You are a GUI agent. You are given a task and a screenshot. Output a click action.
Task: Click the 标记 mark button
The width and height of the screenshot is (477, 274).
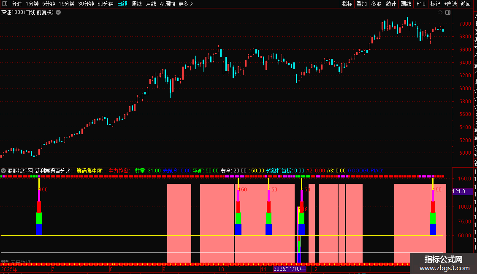tap(435, 4)
